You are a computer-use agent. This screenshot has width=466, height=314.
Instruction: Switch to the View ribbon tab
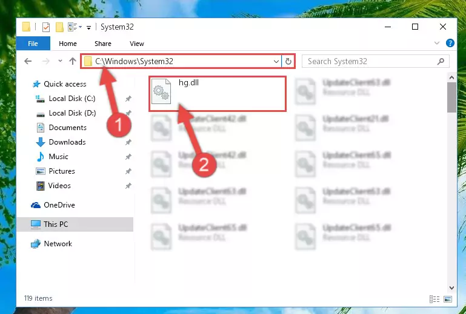pyautogui.click(x=137, y=44)
